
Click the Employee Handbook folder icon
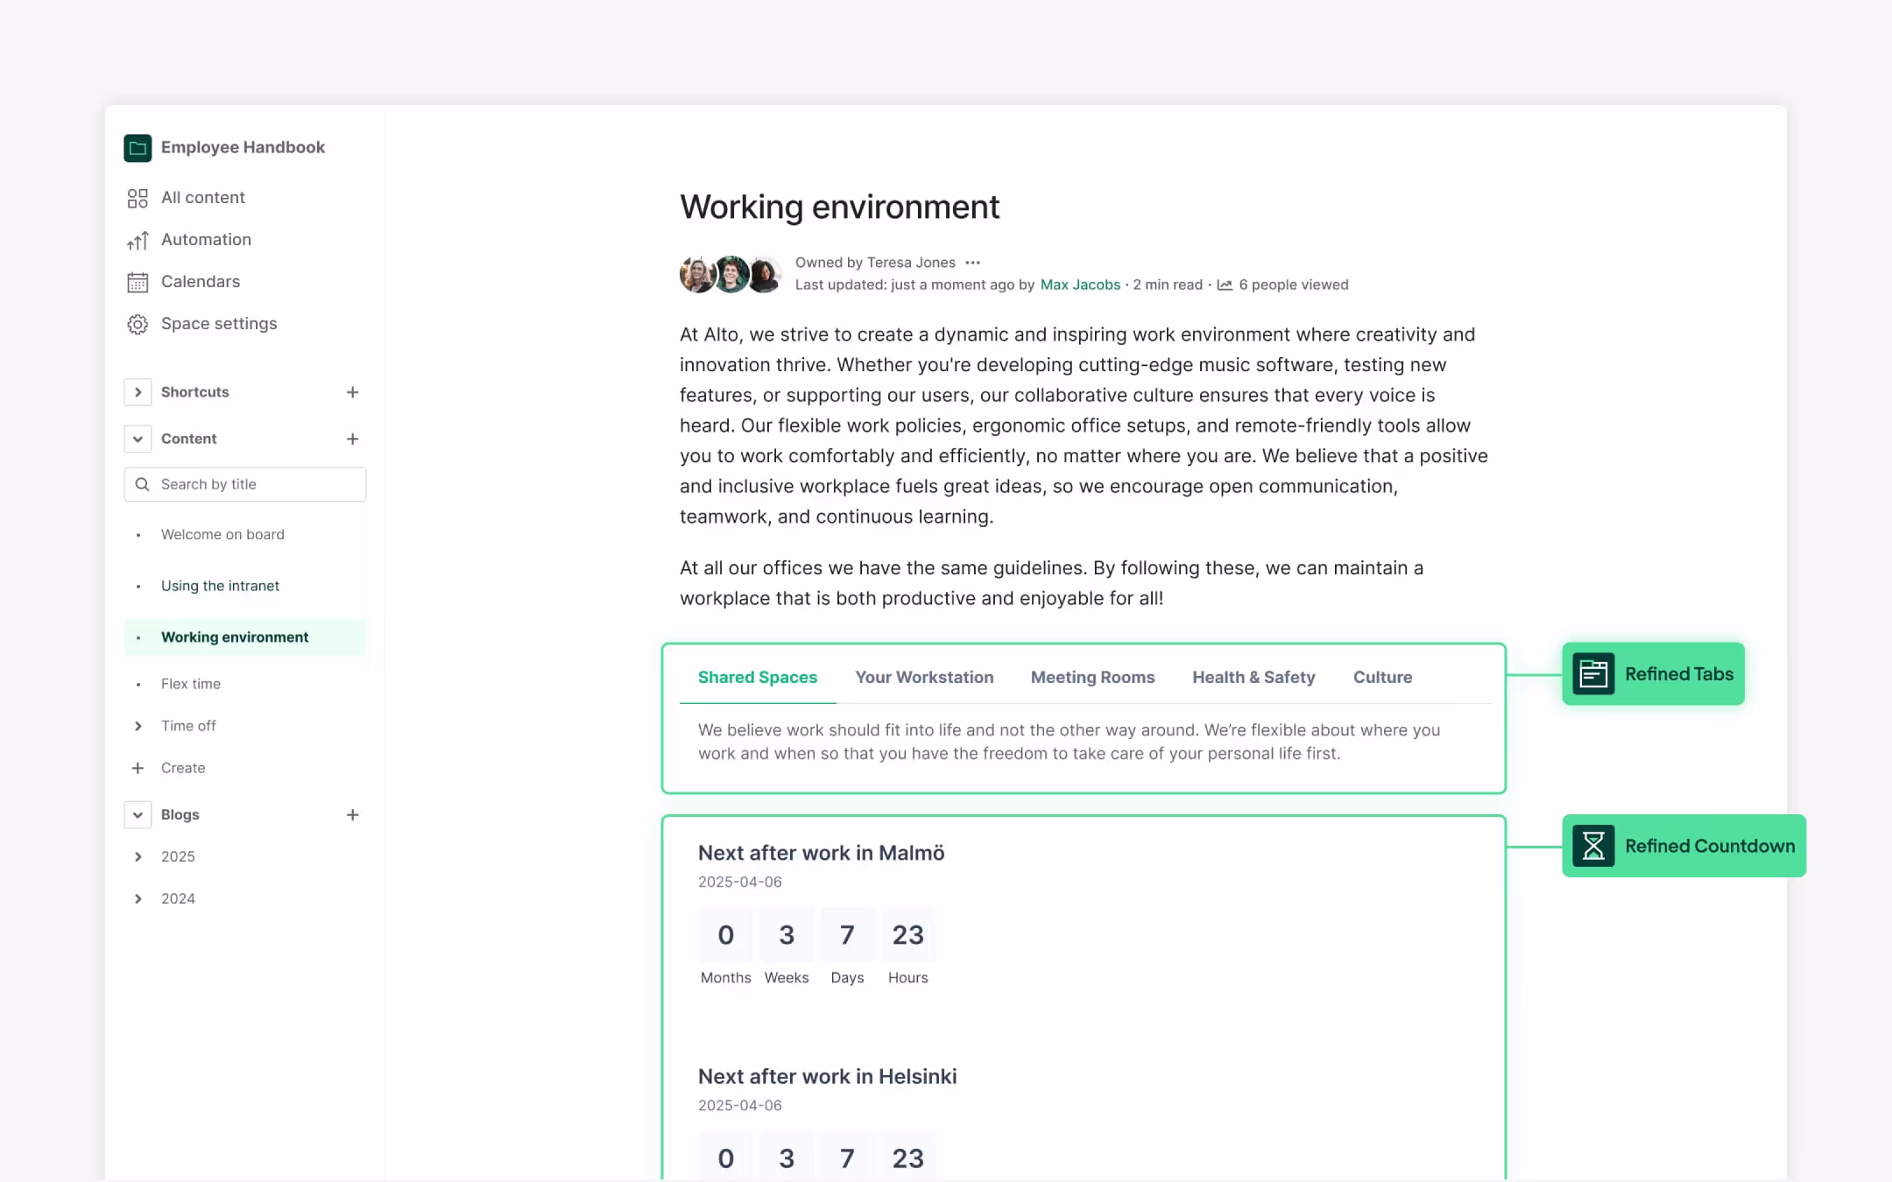[x=138, y=148]
